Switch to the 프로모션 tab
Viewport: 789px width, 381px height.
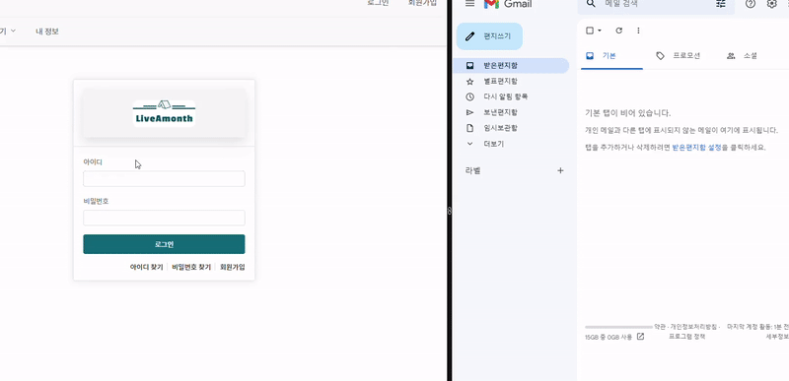tap(678, 56)
